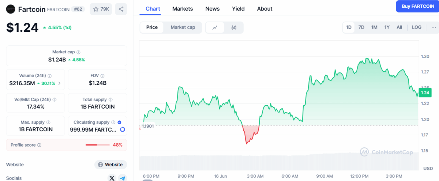Expand Volume (24h) details arrow

[60, 83]
